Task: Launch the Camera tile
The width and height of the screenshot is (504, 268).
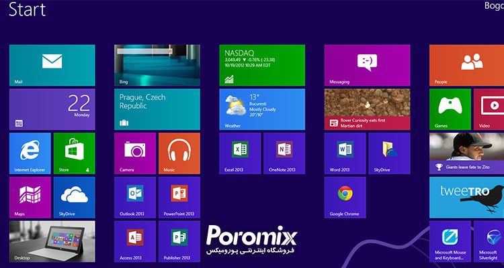Action: tap(135, 153)
